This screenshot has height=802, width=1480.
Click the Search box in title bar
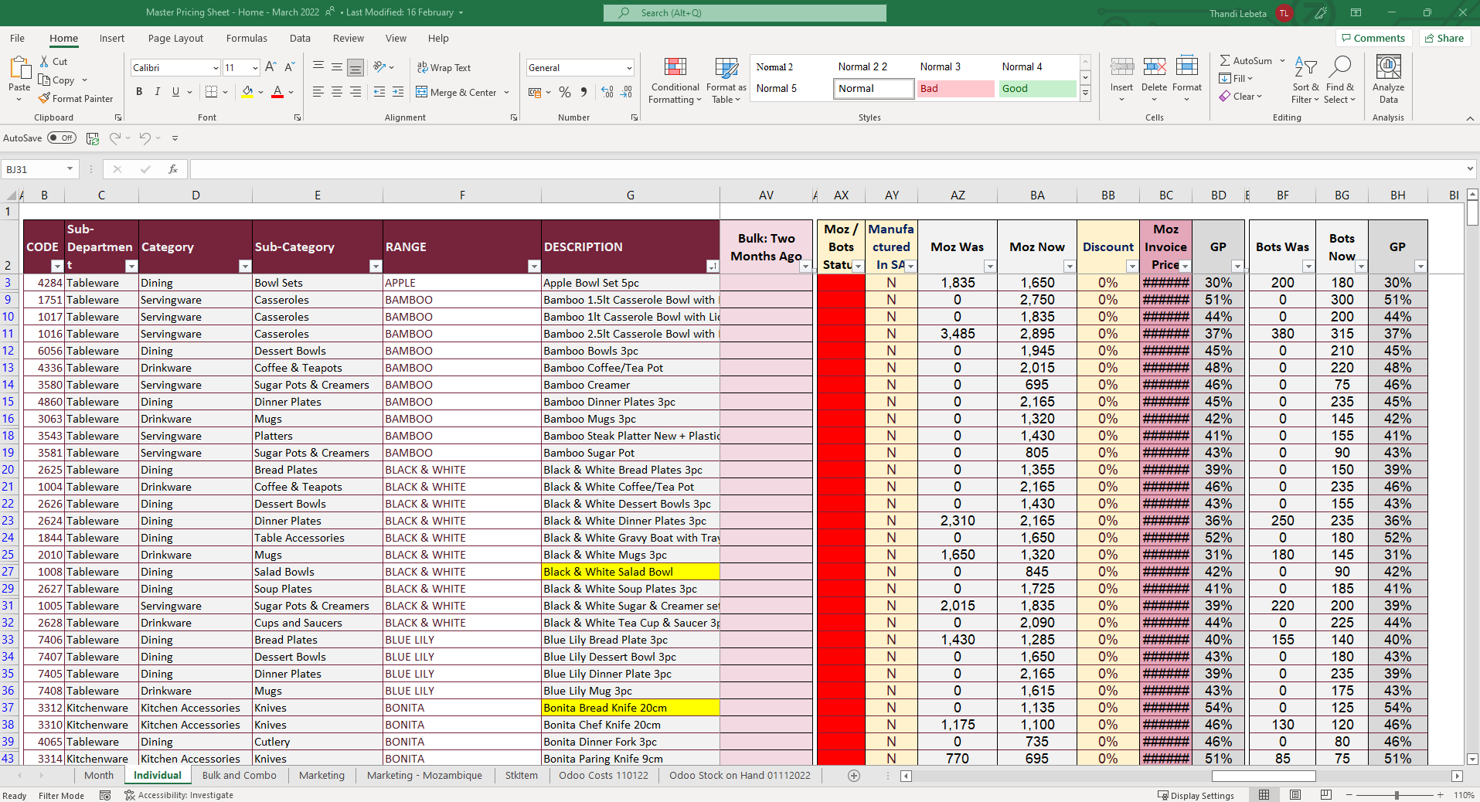coord(745,13)
